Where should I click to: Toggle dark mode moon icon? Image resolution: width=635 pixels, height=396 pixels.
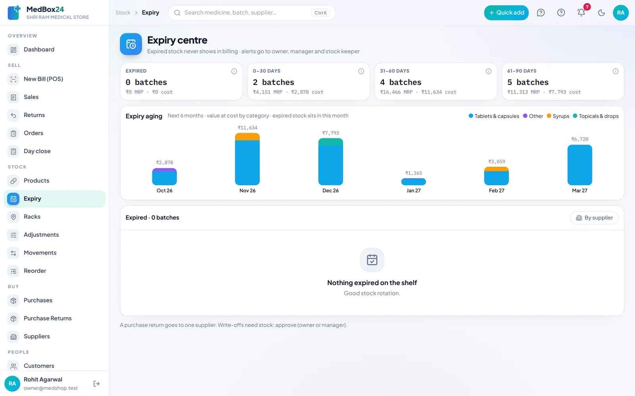pyautogui.click(x=602, y=13)
